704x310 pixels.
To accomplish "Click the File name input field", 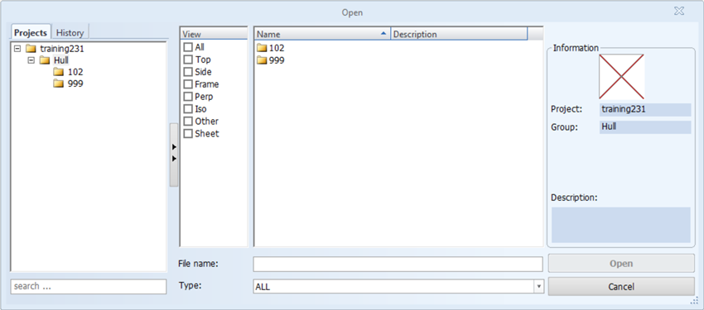I will click(x=398, y=264).
